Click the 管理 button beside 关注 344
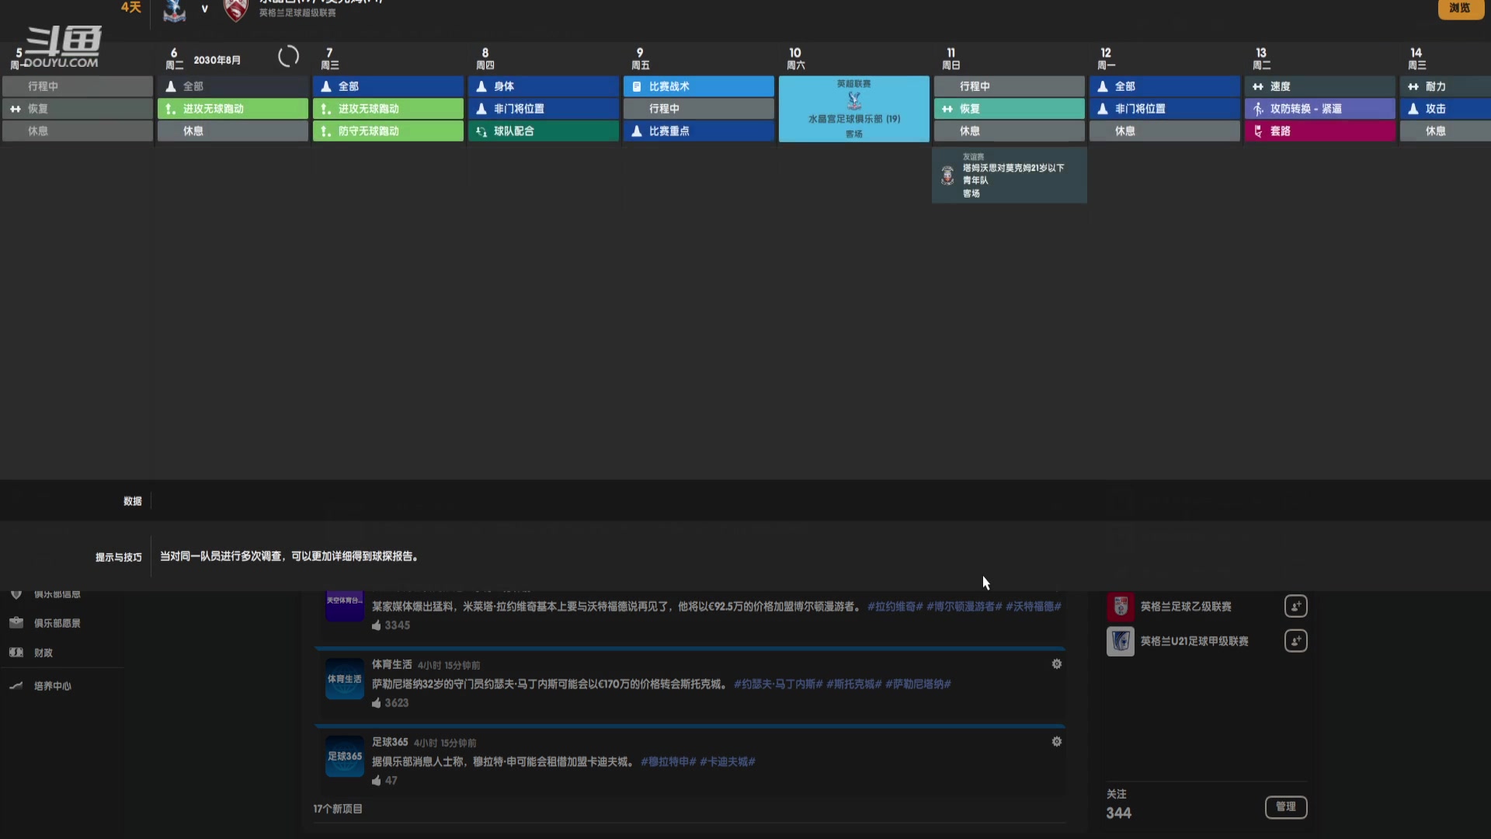 (x=1286, y=806)
